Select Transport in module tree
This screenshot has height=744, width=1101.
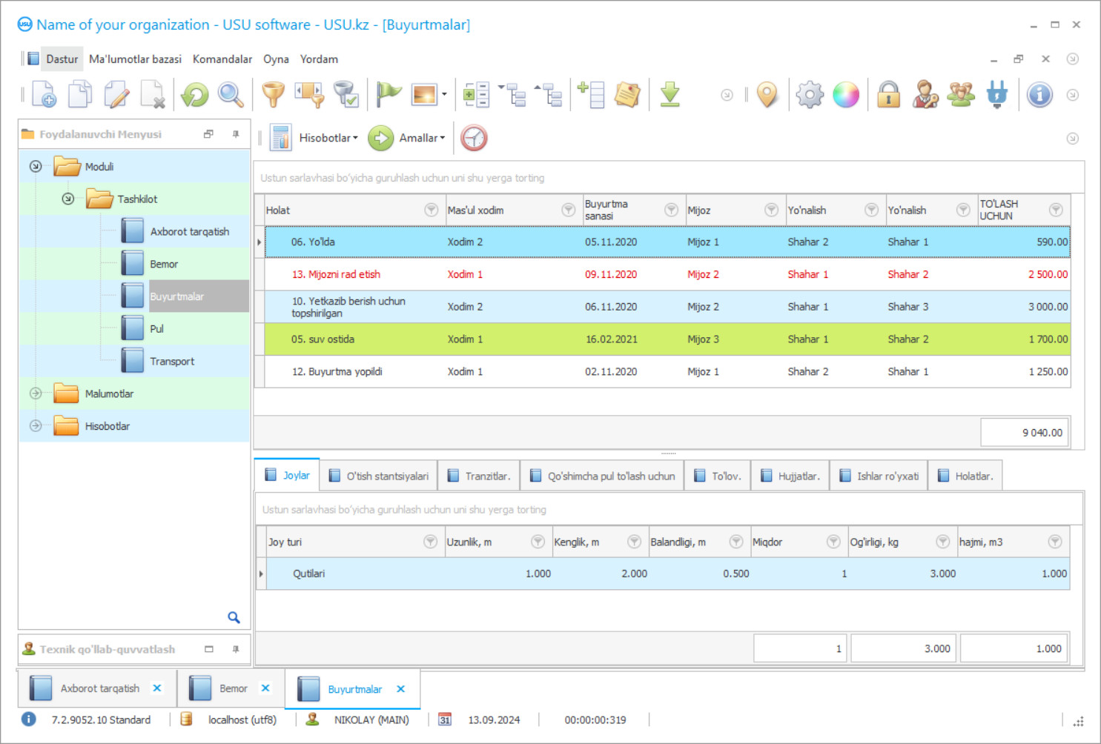point(172,361)
